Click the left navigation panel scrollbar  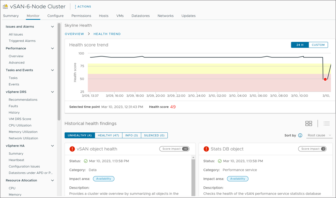[59, 71]
